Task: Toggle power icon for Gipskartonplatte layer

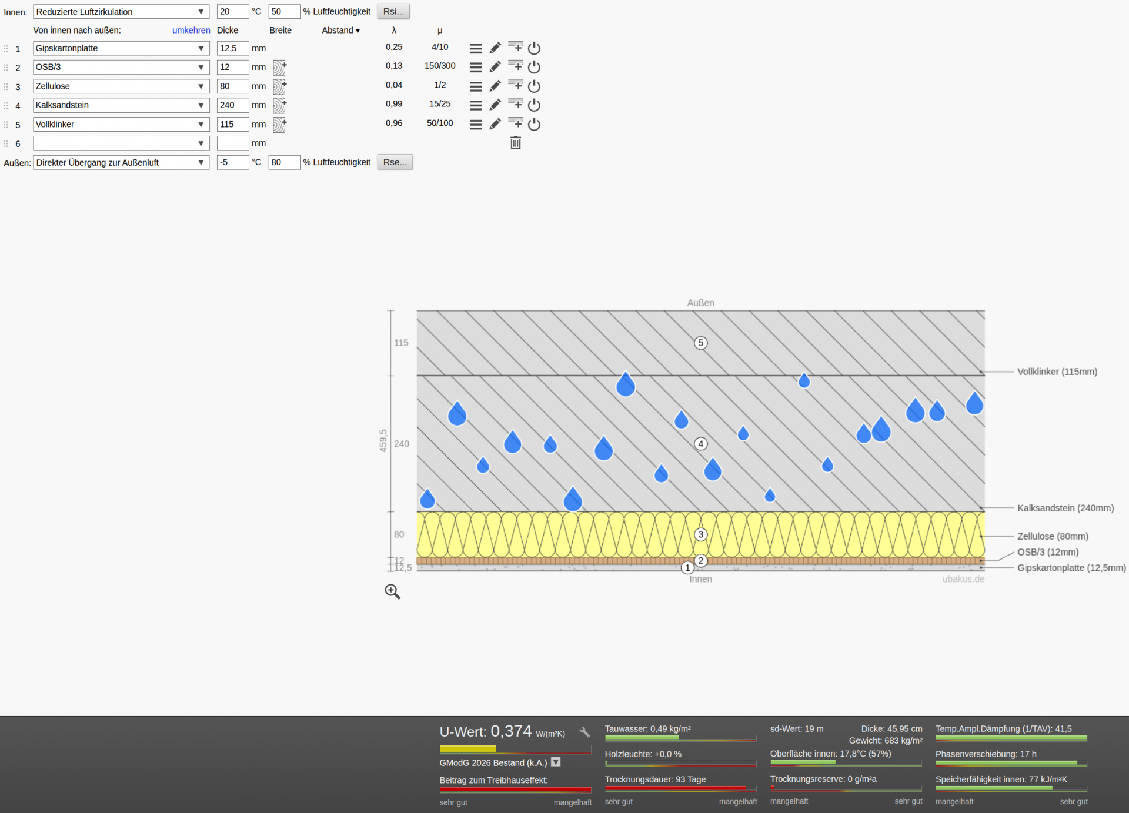Action: point(534,48)
